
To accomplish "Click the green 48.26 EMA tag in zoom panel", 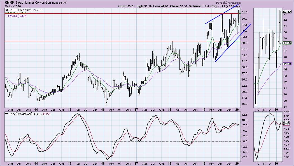I will tap(287, 43).
